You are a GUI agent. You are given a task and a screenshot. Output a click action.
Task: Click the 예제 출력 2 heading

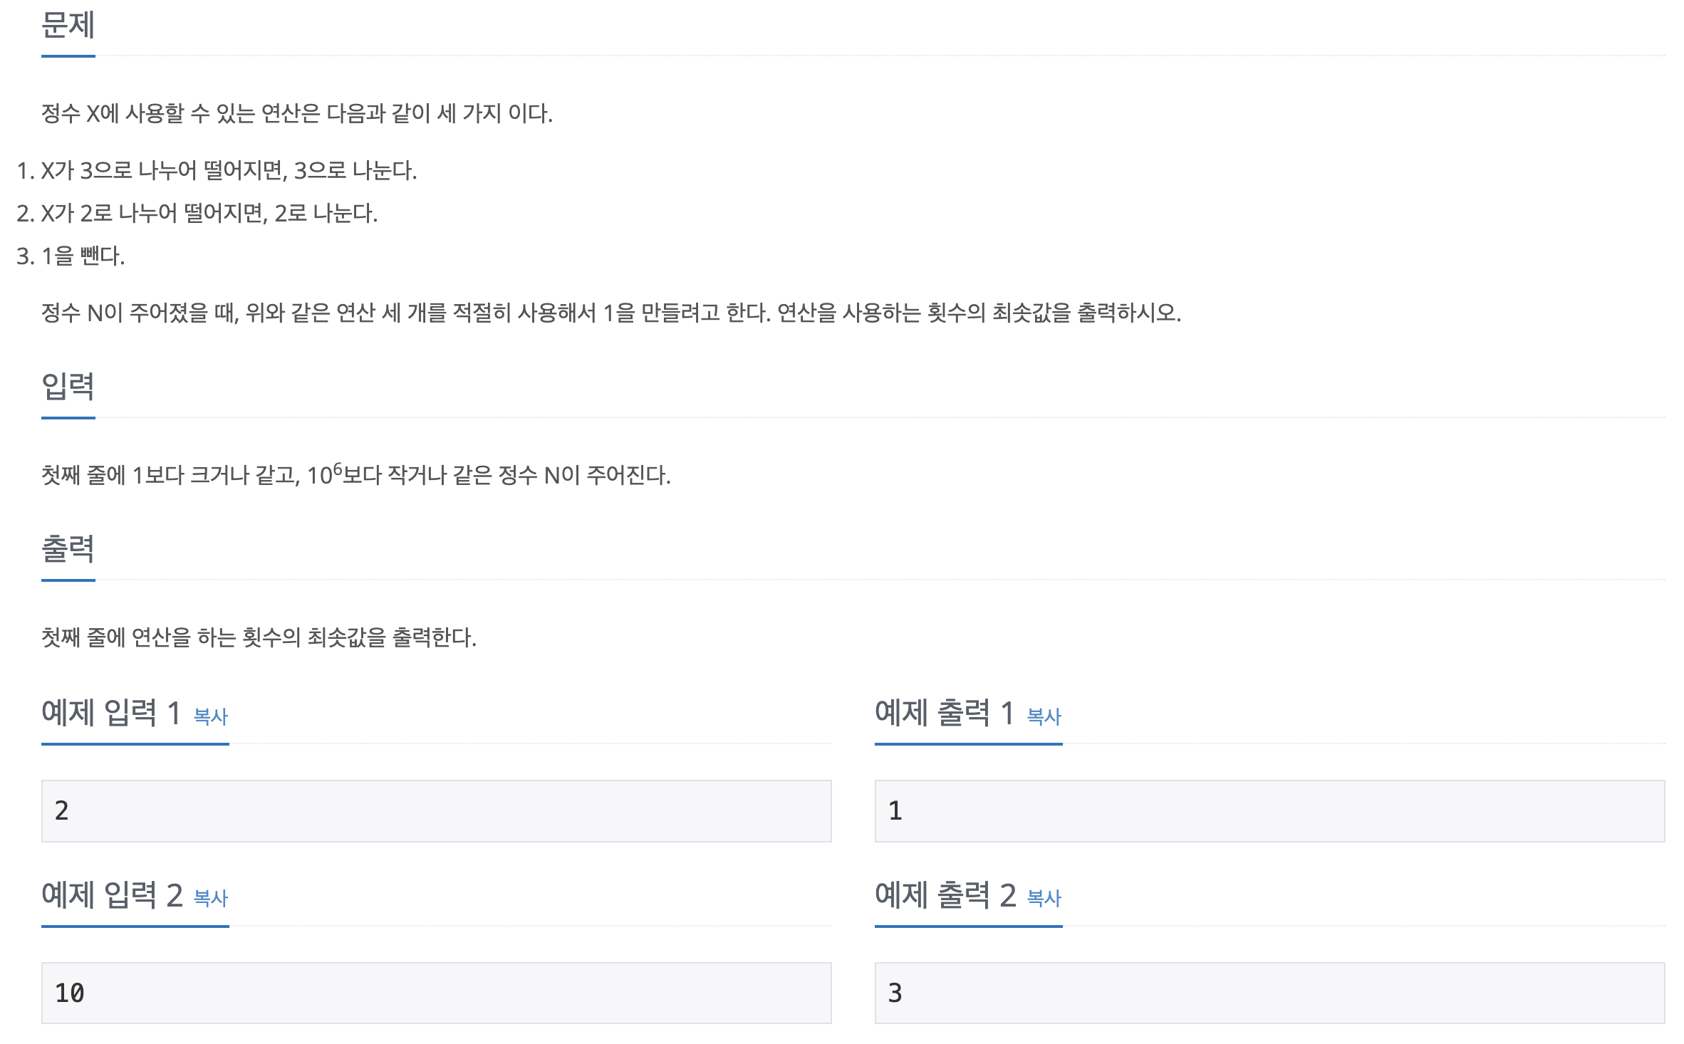click(x=946, y=894)
